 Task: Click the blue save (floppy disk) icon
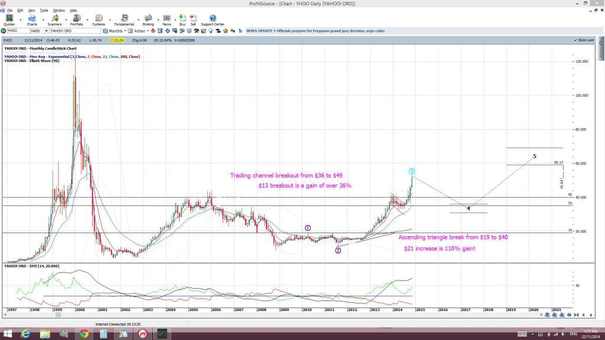[x=160, y=31]
